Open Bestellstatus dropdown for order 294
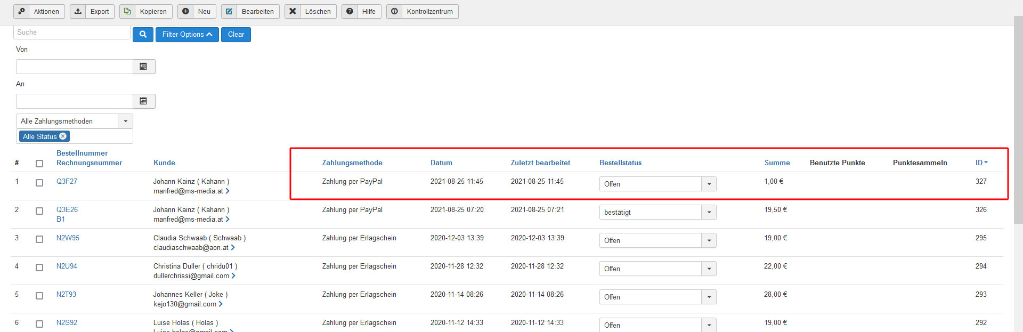The height and width of the screenshot is (332, 1023). coord(657,269)
